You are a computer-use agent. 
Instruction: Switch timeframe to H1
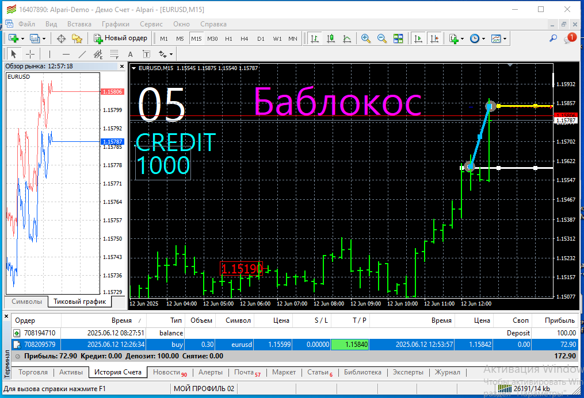click(x=228, y=38)
